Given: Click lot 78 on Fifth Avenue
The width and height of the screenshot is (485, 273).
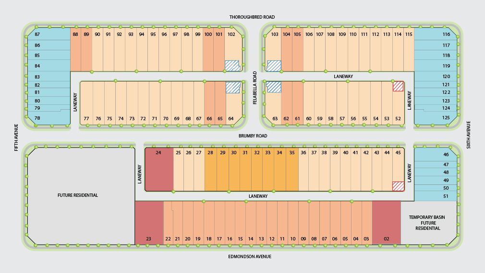Looking at the screenshot, I should [49, 118].
